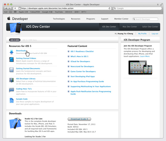
Task: Click the magnifier in Search Developer field
Action: [134, 19]
